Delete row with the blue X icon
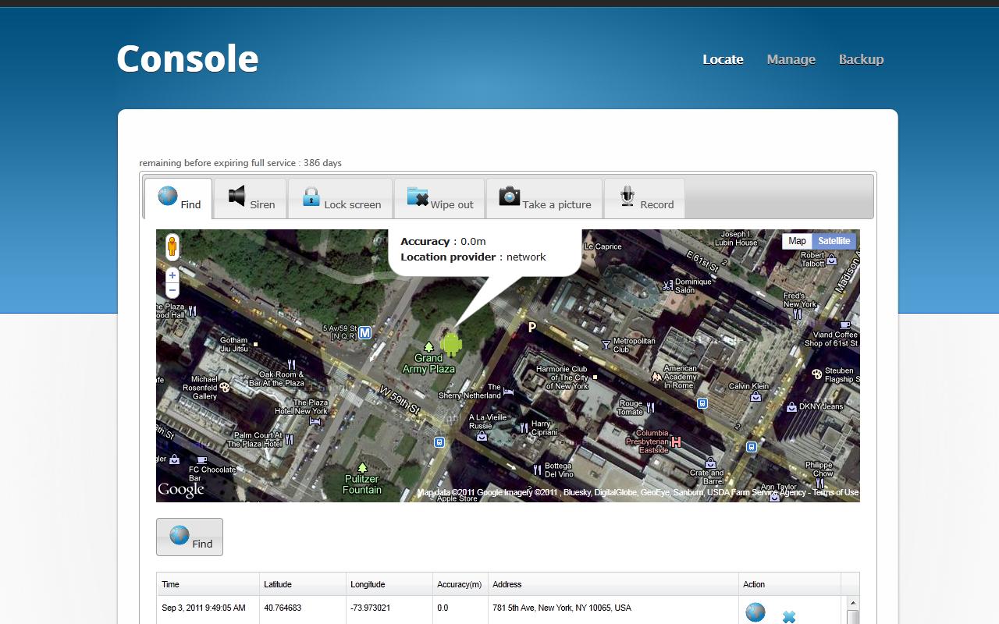This screenshot has height=624, width=999. 789,617
